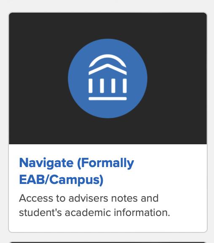214x243 pixels.
Task: Click the Navigate columned-building icon
Action: point(107,77)
